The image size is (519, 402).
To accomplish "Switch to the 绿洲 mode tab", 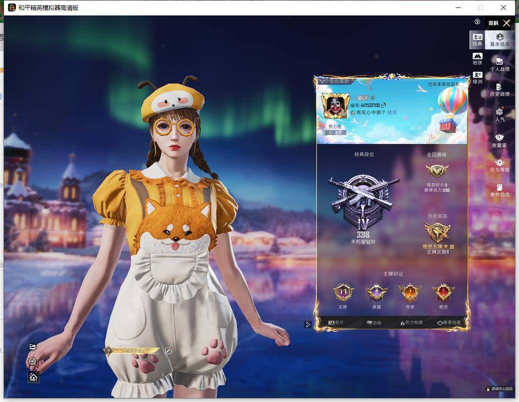I will pyautogui.click(x=477, y=78).
